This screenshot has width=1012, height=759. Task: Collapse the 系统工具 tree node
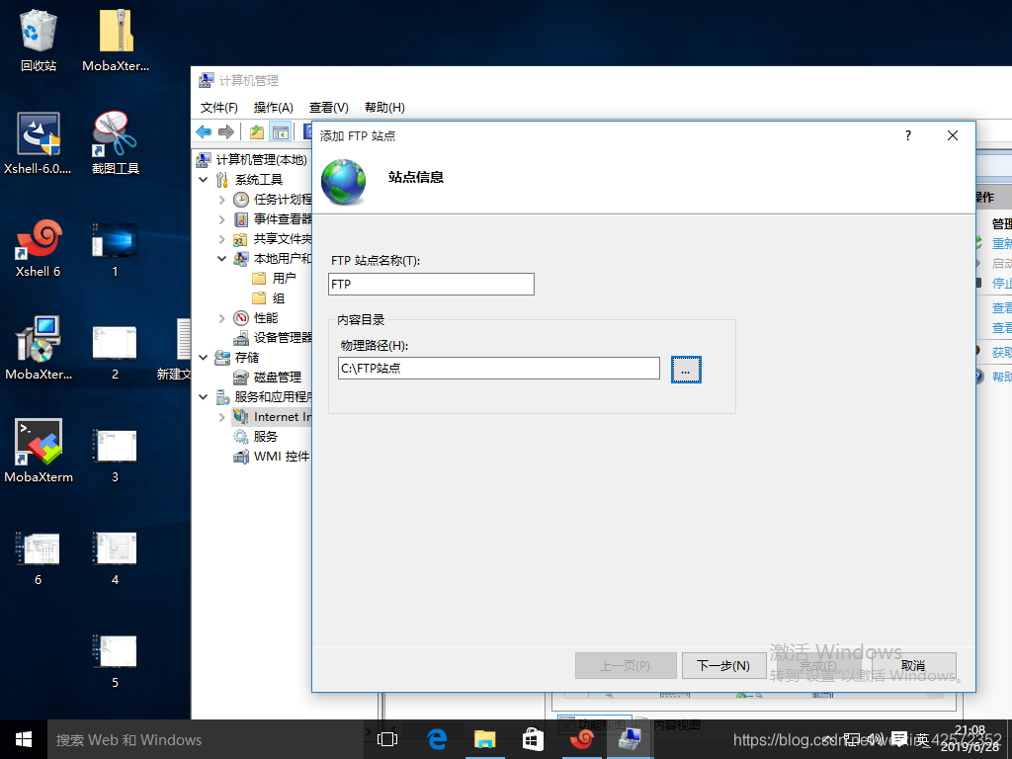204,180
